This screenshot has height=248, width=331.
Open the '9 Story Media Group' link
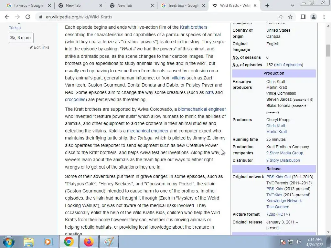coord(284,153)
